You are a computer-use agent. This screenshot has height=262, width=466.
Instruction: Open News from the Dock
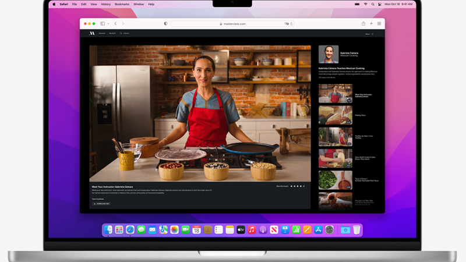(x=274, y=229)
